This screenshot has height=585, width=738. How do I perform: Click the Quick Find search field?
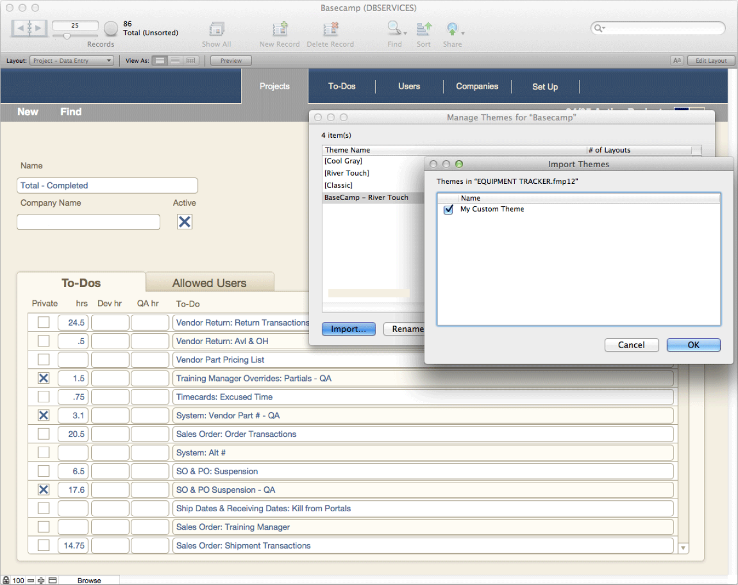[x=658, y=28]
